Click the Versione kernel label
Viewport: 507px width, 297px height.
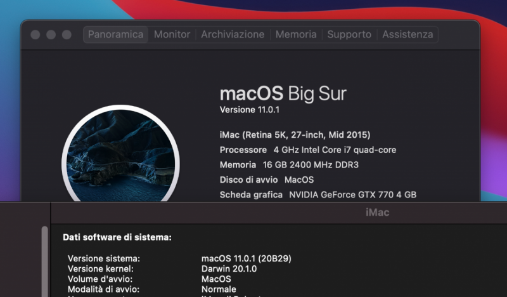pos(101,269)
